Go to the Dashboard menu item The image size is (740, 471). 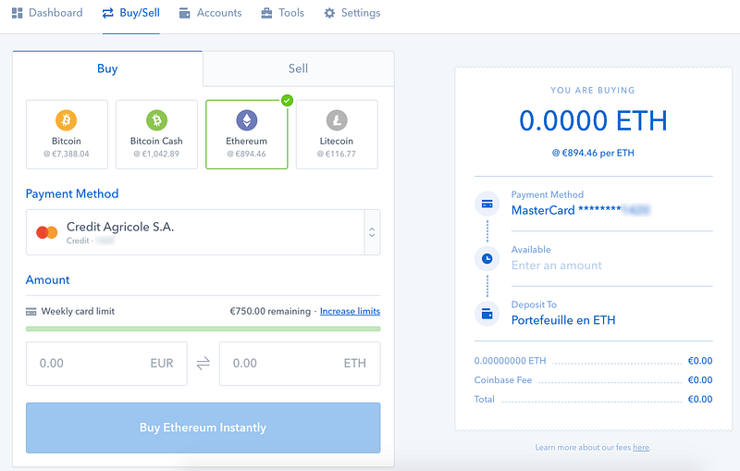(x=47, y=13)
